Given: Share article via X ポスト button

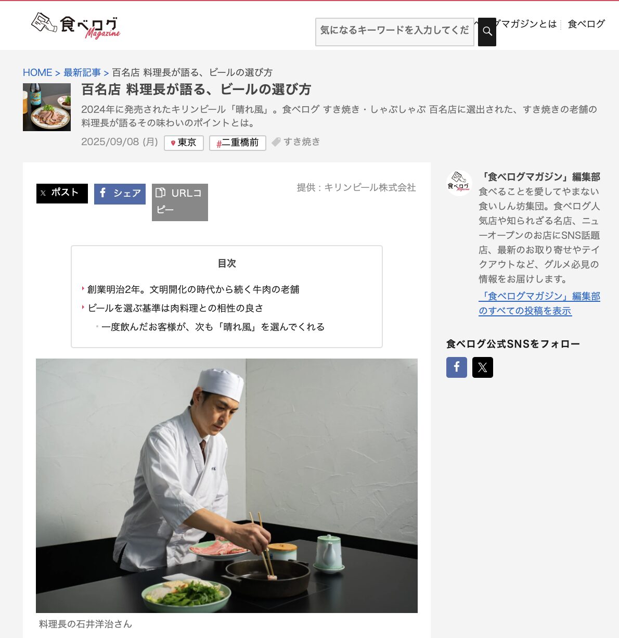Looking at the screenshot, I should coord(62,193).
